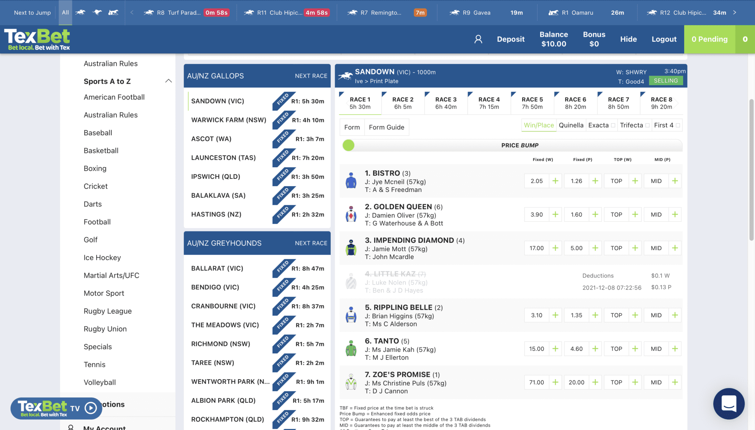Switch to Race 8 tab
This screenshot has height=430, width=755.
pos(661,103)
